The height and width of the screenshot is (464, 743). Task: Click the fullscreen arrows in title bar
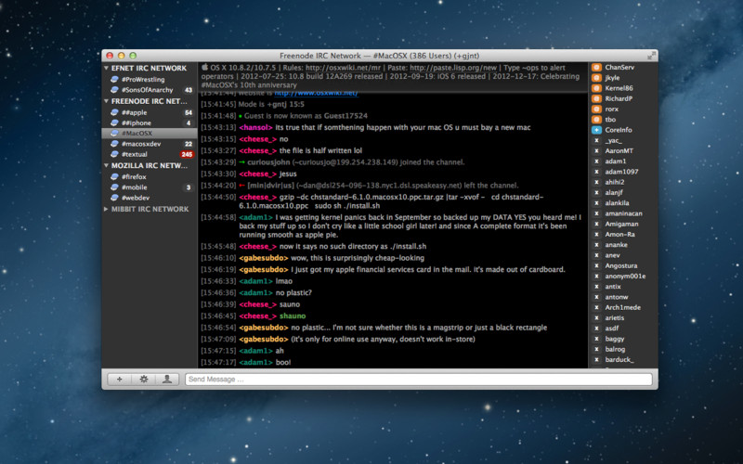pos(652,56)
